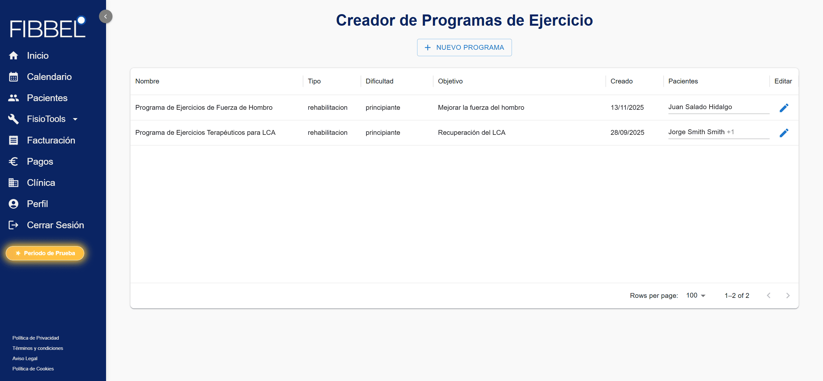The height and width of the screenshot is (381, 823).
Task: Click the Período de Prueba badge
Action: [45, 253]
